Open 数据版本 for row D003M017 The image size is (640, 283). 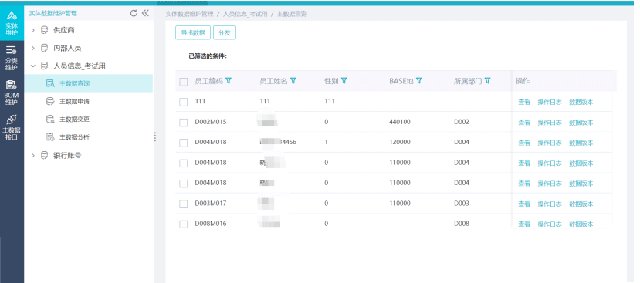point(581,204)
